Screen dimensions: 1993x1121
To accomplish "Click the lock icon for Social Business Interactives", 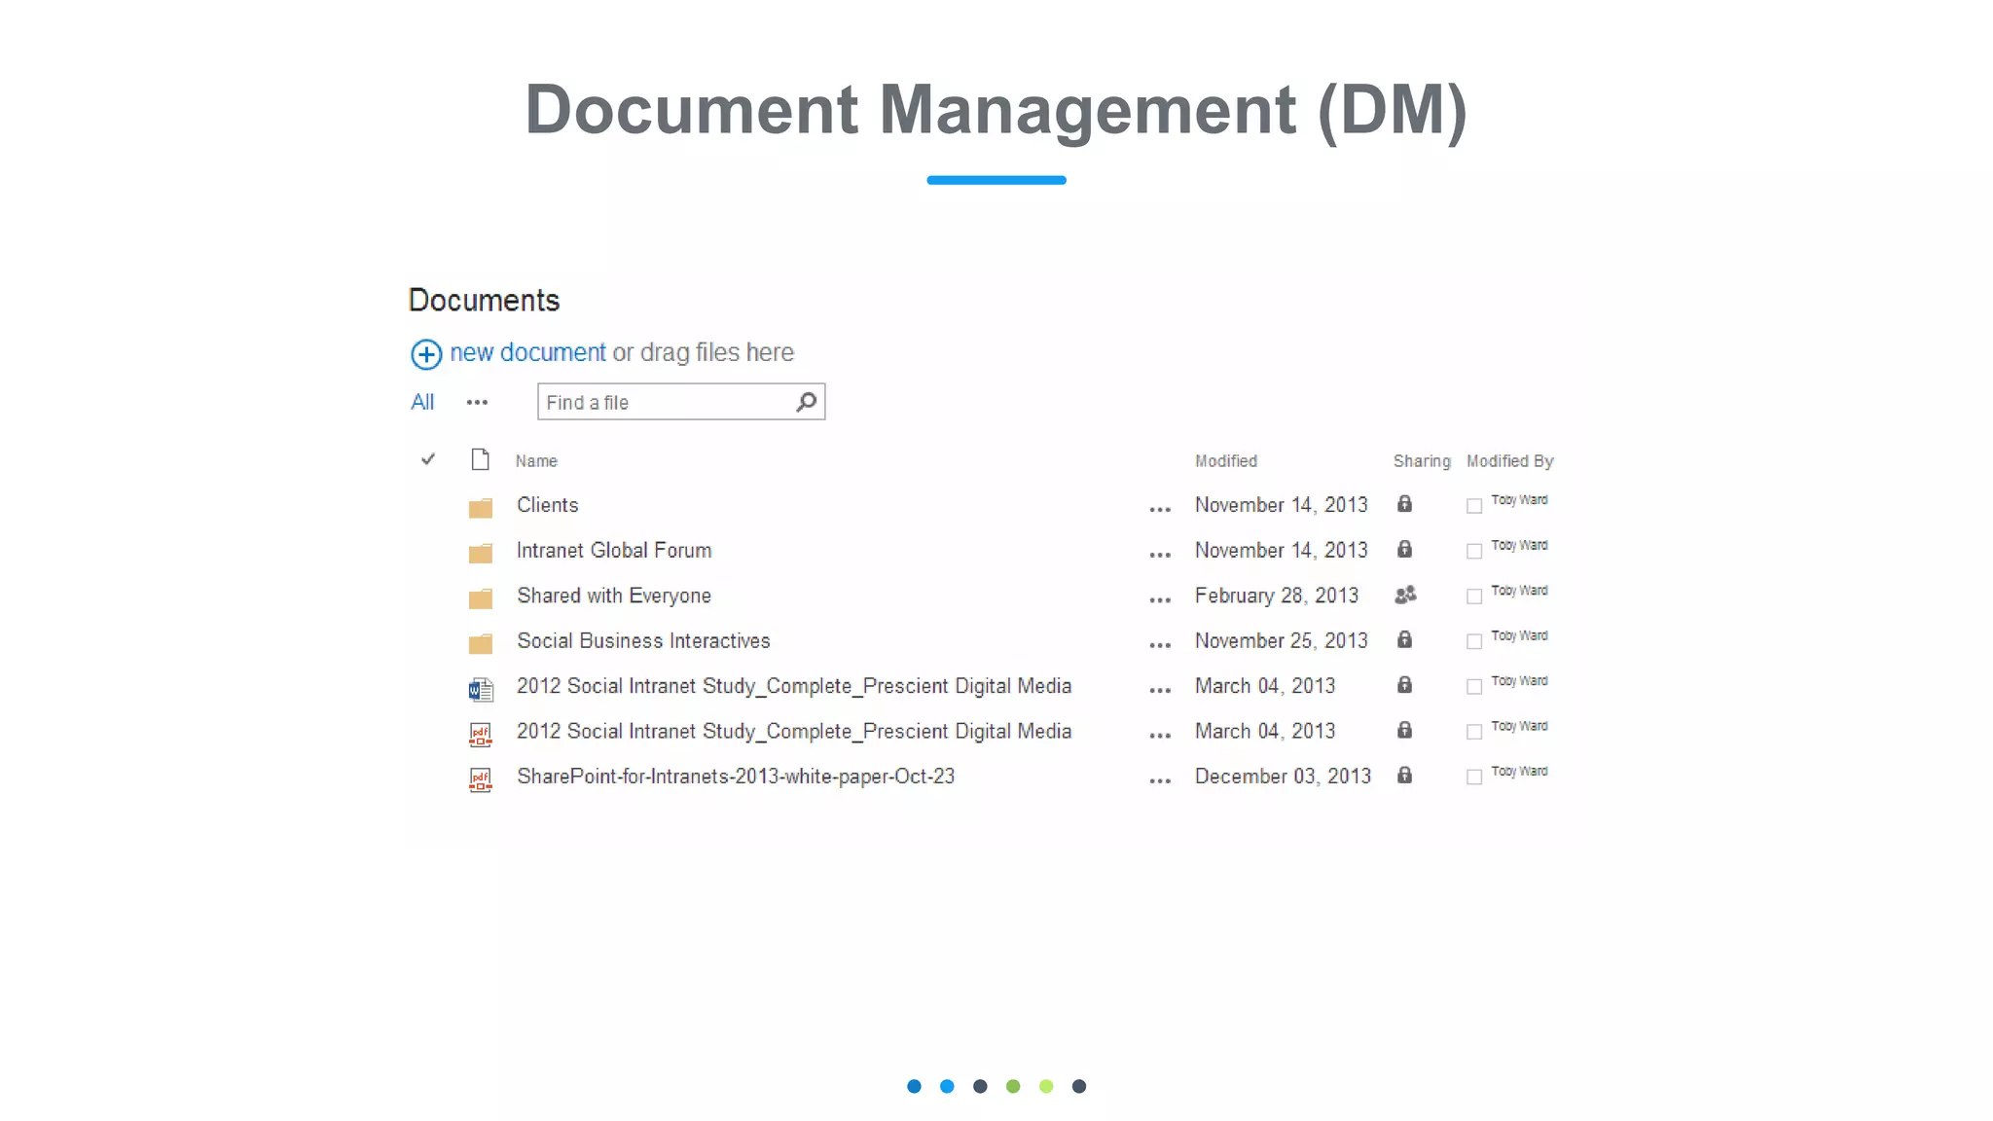I will [x=1404, y=639].
